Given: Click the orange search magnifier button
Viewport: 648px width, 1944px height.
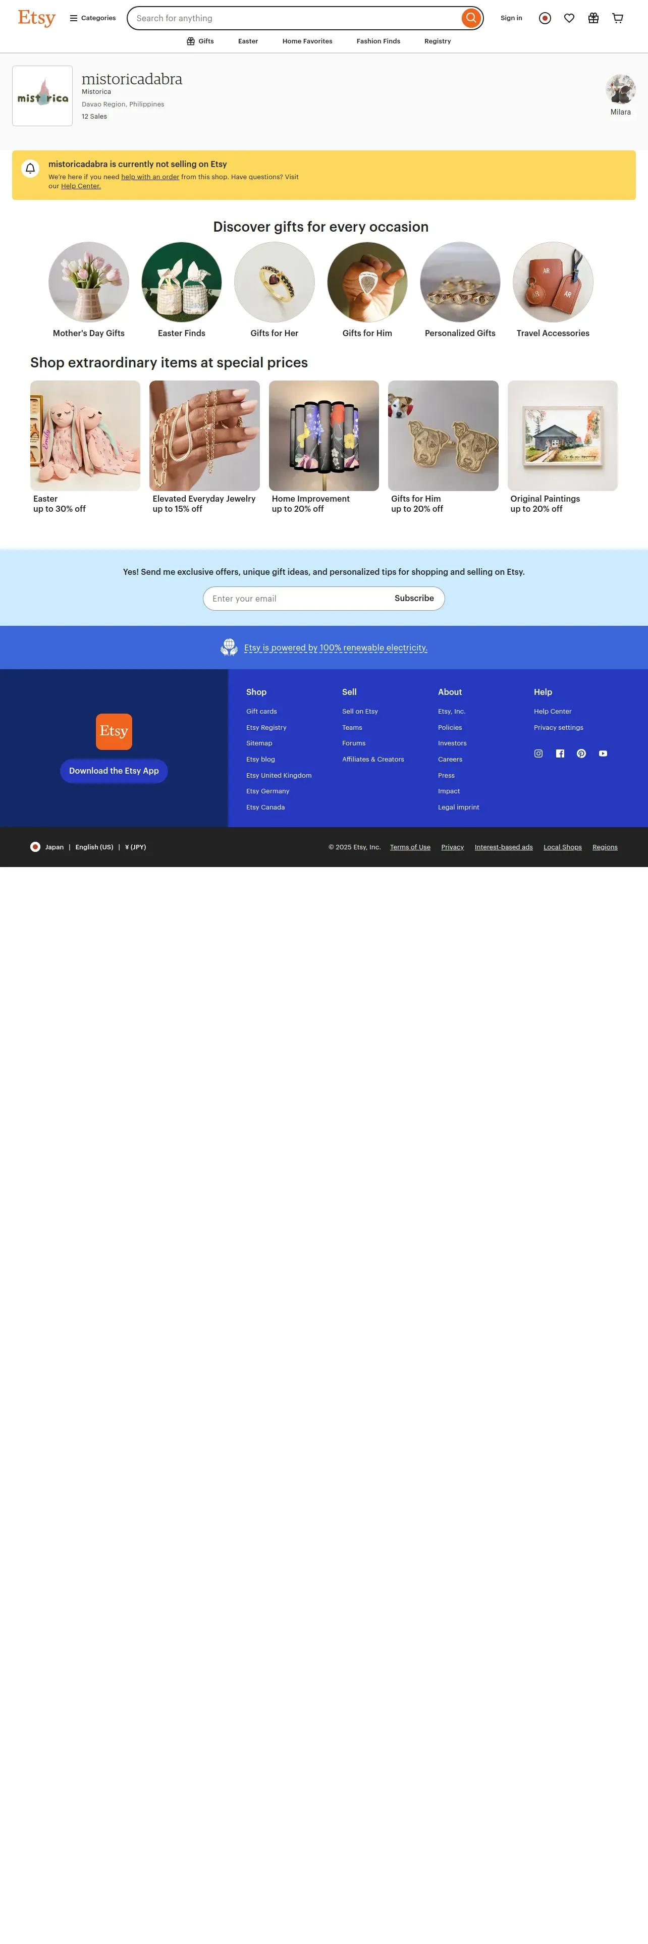Looking at the screenshot, I should pyautogui.click(x=471, y=18).
